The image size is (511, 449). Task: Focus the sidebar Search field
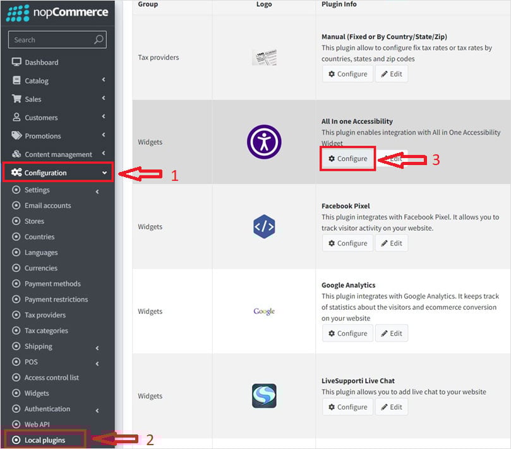(57, 40)
